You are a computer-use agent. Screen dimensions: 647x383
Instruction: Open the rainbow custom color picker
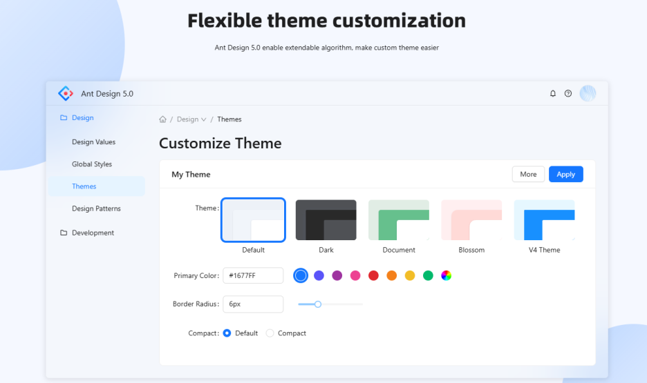(x=446, y=275)
